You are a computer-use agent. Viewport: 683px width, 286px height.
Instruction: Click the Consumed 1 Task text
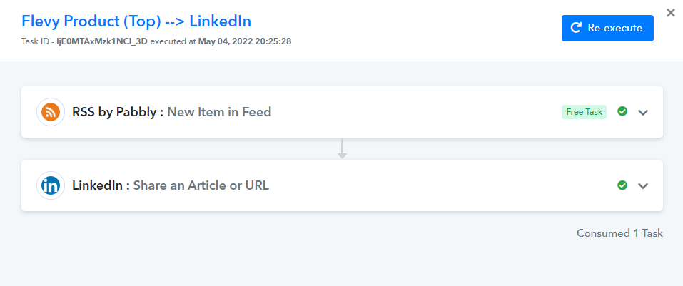click(x=620, y=233)
